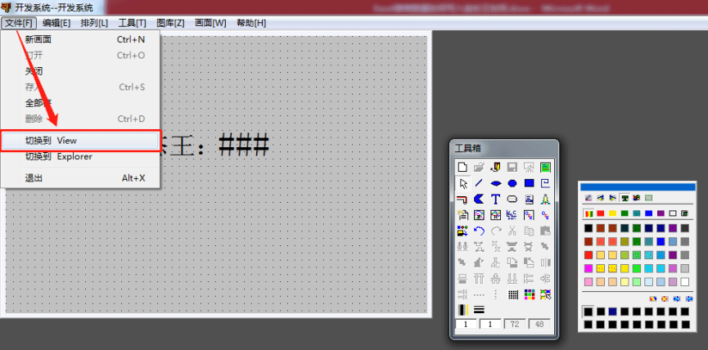Open the 工具[T] menu
708x350 pixels.
133,22
